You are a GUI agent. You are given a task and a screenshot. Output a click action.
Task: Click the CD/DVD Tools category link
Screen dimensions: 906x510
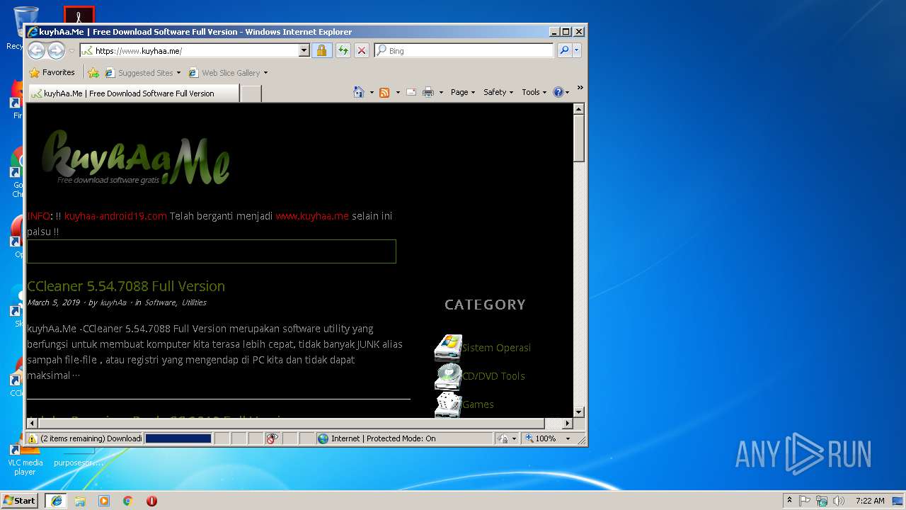tap(493, 376)
